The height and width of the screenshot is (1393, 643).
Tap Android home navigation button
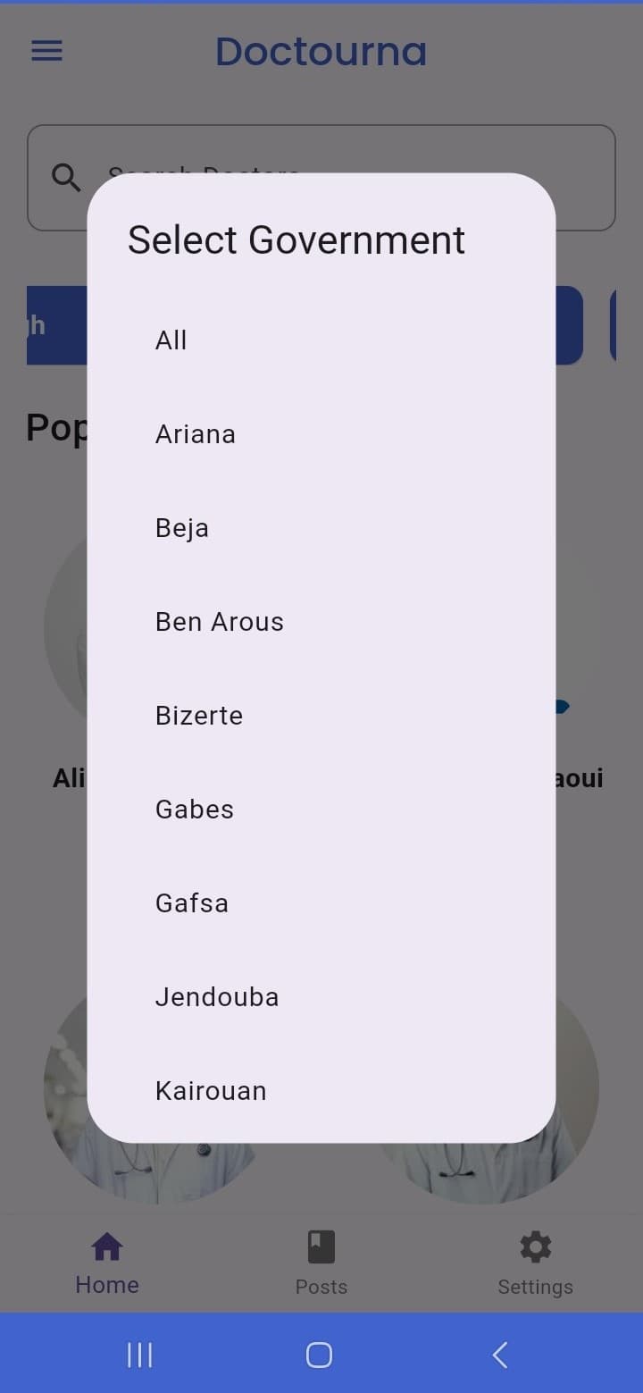(319, 1355)
